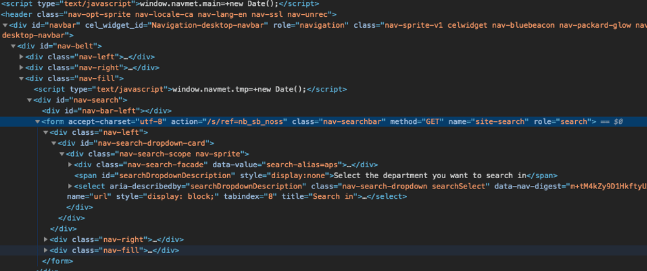Collapse the div id="navbar" node triangle

pos(5,25)
